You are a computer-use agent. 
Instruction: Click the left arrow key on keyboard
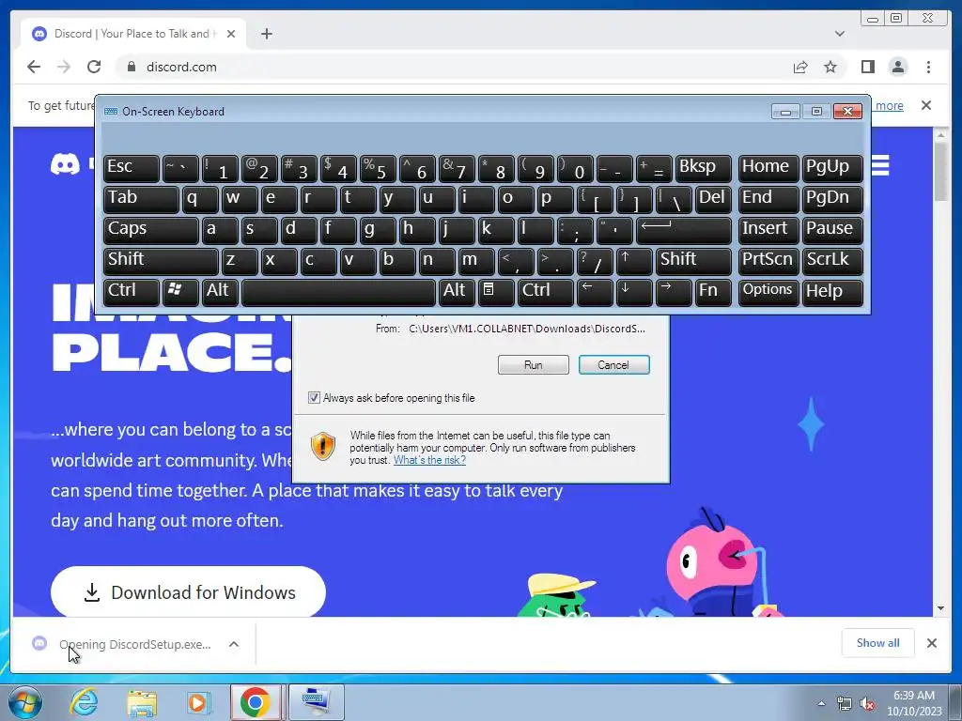pos(595,292)
